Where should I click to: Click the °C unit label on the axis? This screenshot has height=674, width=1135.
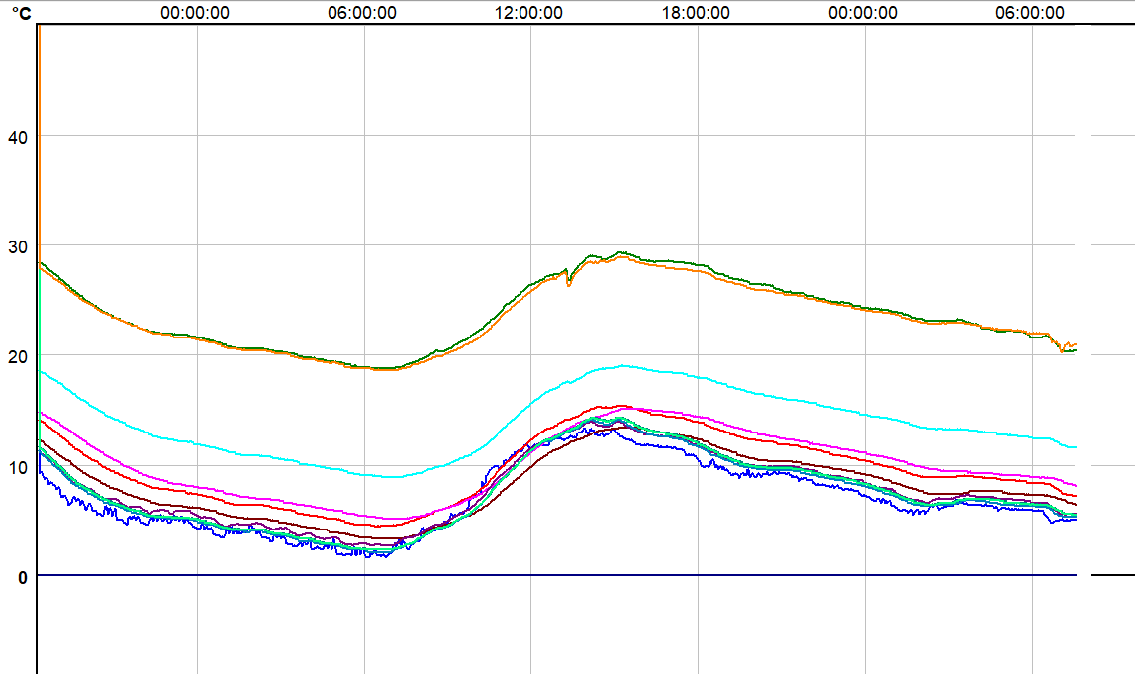(x=20, y=13)
